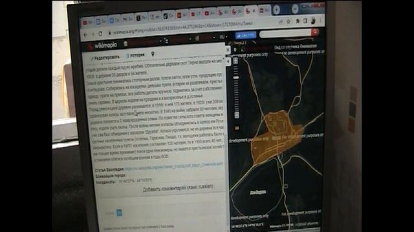Screen dimensions: 414x232
Task: Open the browser extensions puzzle icon
Action: [x=298, y=21]
